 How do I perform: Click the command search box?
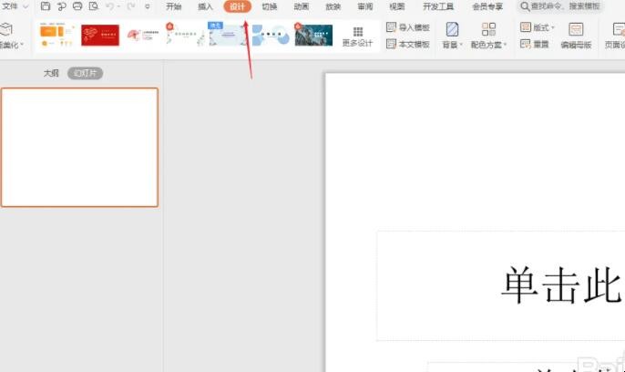pyautogui.click(x=560, y=6)
